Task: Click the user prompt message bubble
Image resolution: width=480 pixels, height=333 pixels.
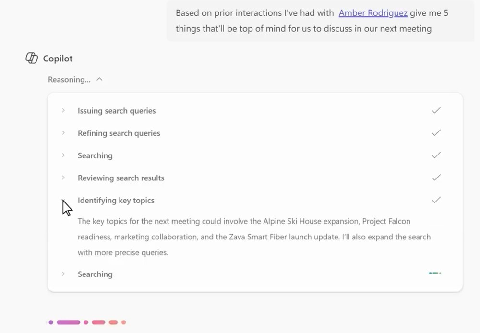Action: (x=320, y=21)
